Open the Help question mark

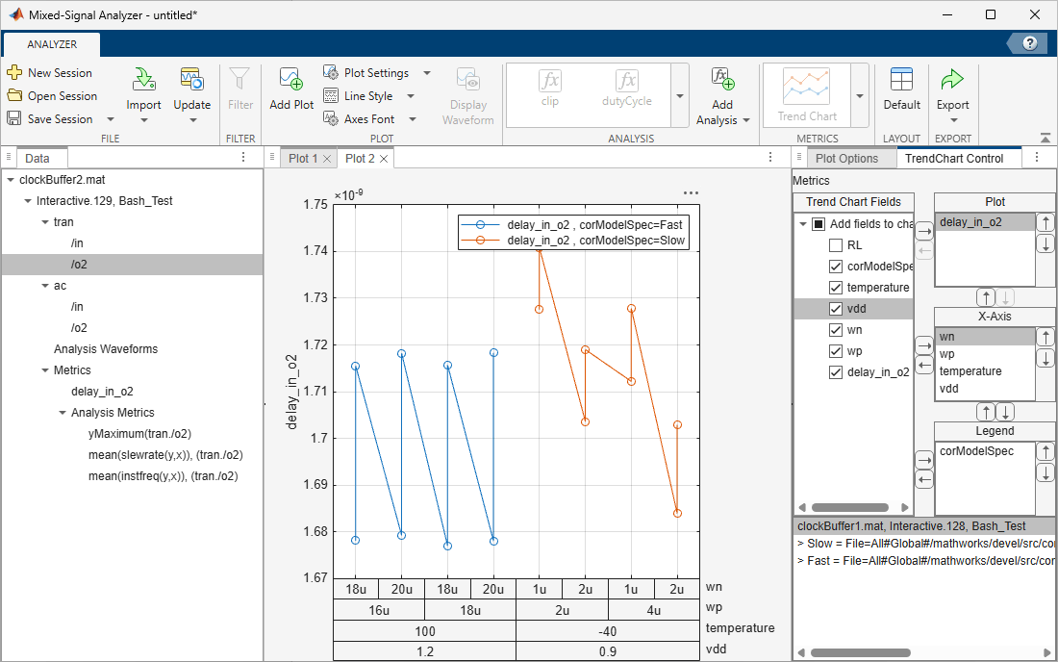[x=1030, y=43]
